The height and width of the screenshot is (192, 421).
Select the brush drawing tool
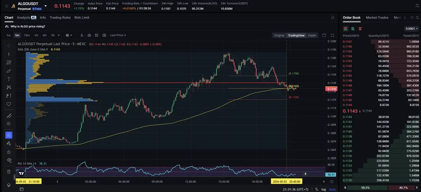click(9, 71)
